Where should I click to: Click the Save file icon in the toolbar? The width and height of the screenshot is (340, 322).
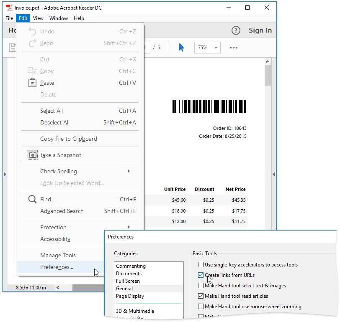pyautogui.click(x=12, y=48)
